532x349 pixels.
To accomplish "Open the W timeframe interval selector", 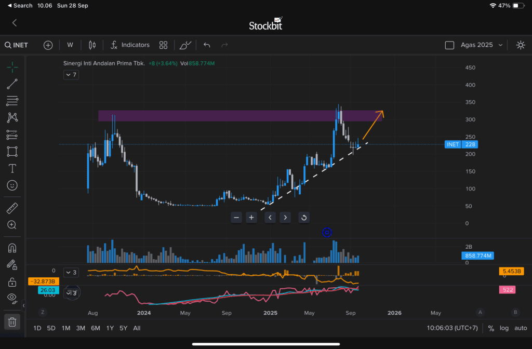I will point(70,45).
